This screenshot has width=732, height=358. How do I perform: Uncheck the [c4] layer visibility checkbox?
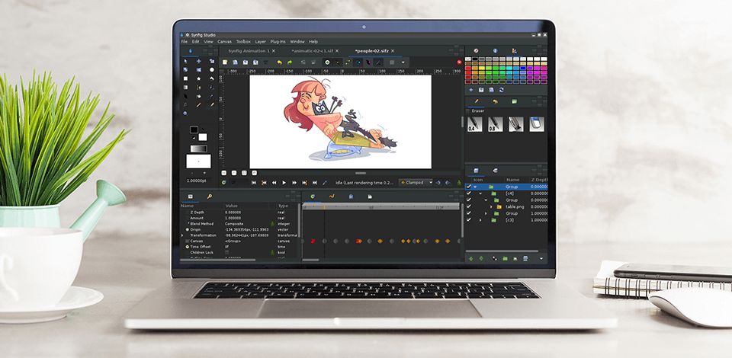point(468,193)
